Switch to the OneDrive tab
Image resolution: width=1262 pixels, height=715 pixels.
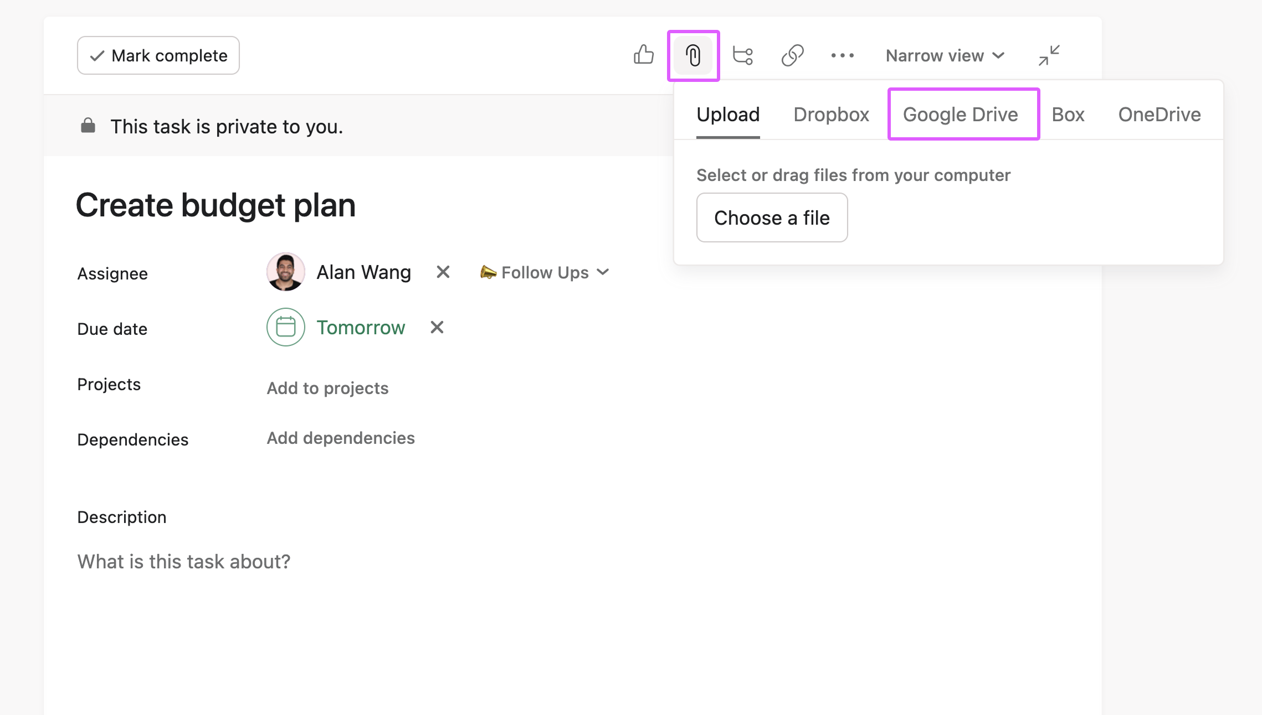[x=1159, y=115]
